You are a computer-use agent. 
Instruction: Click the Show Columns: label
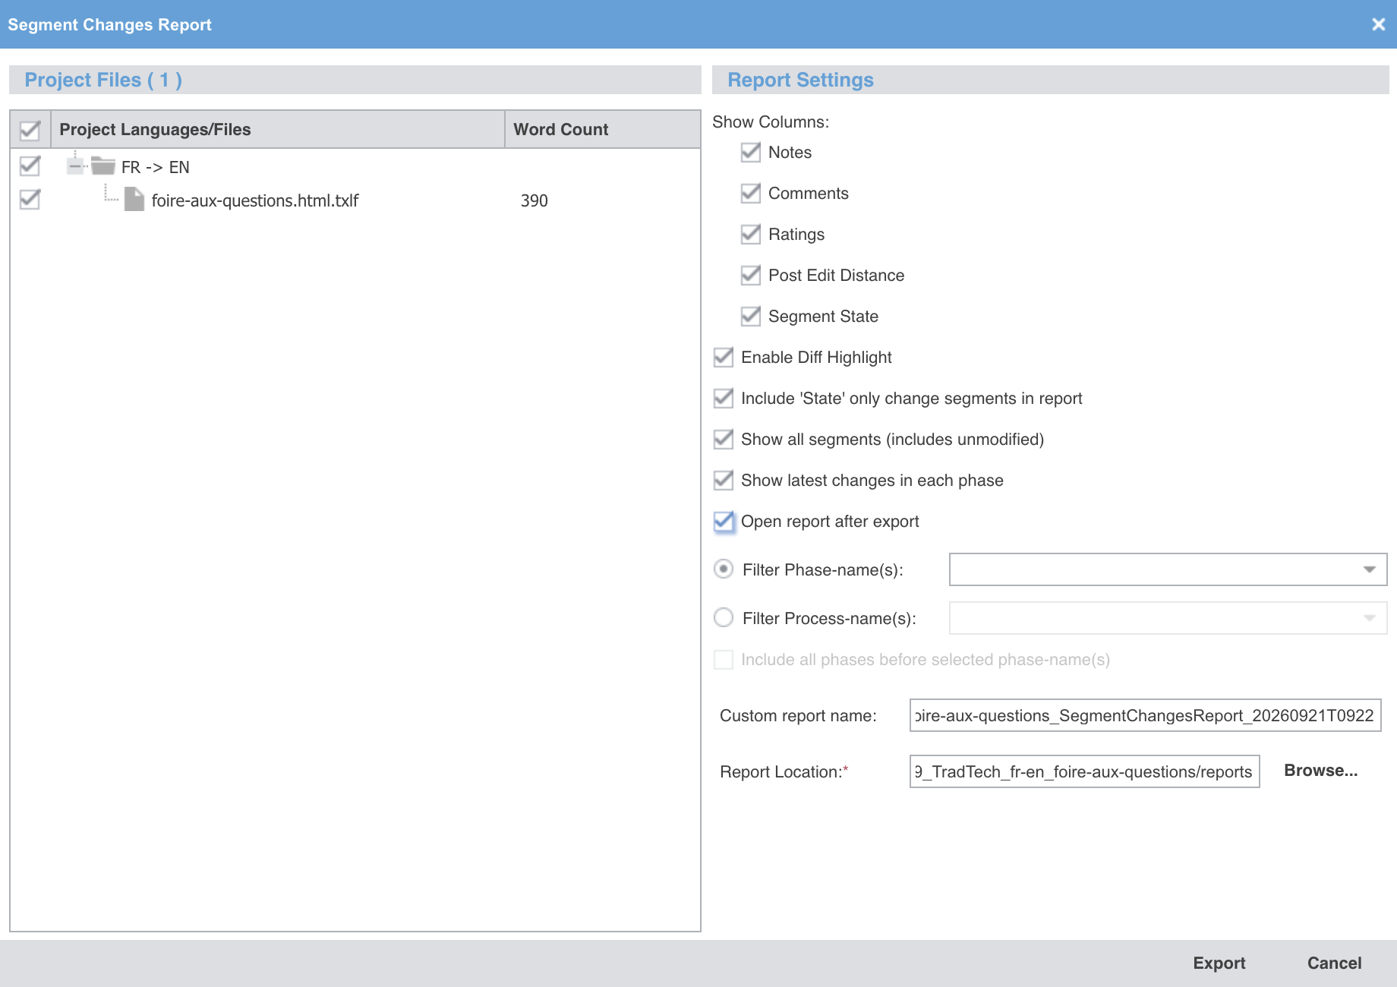771,121
